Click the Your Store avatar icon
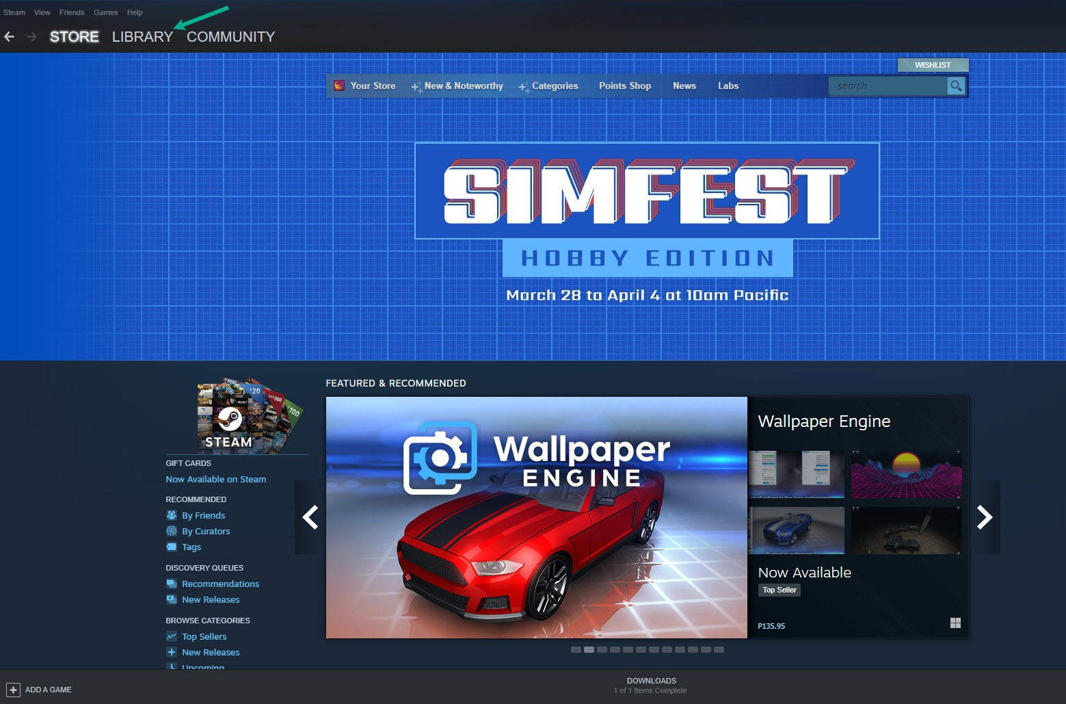 click(x=338, y=86)
